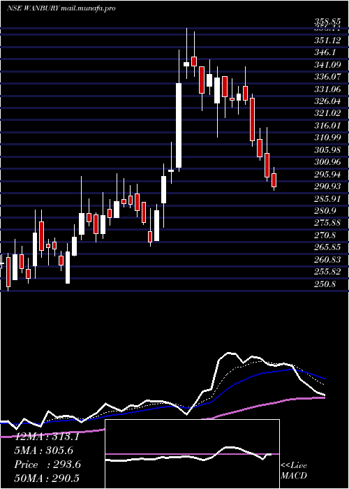Image resolution: width=349 pixels, height=489 pixels.
Task: Click the Price : 293.6 readout
Action: [x=47, y=465]
